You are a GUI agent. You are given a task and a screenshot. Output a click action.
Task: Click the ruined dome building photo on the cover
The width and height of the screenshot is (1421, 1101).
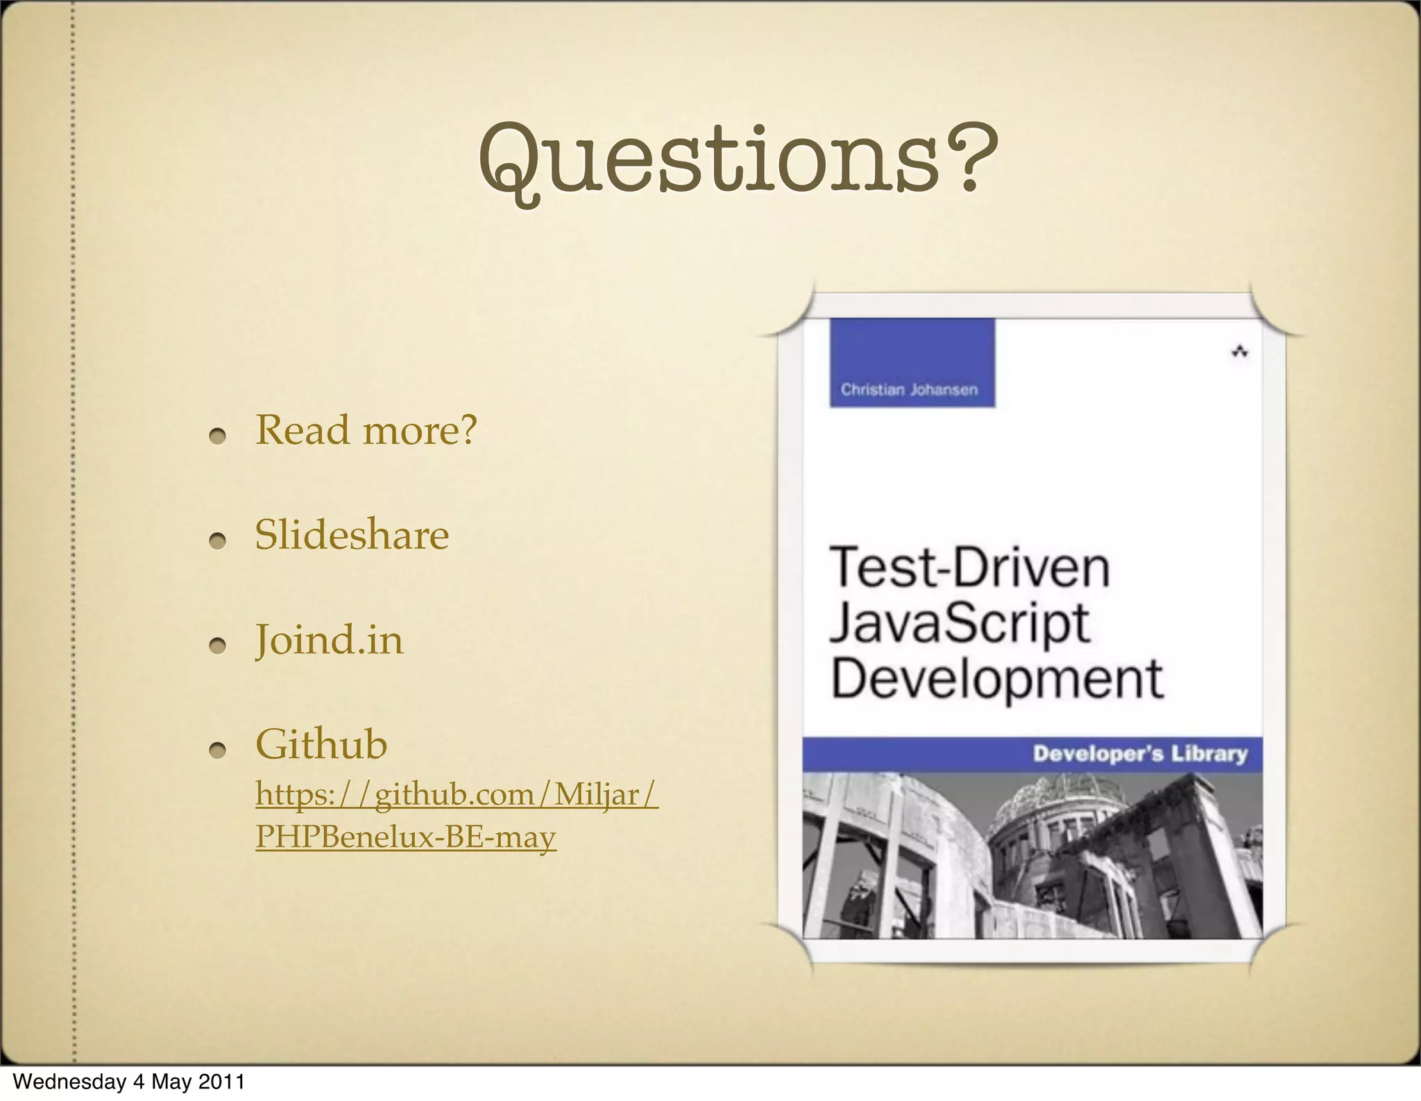(x=1032, y=855)
